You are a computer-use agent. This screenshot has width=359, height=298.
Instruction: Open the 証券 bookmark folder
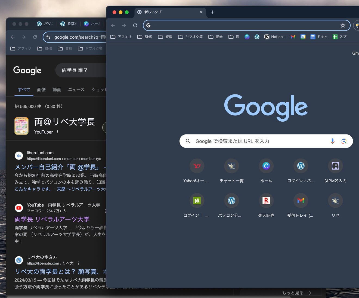click(215, 37)
